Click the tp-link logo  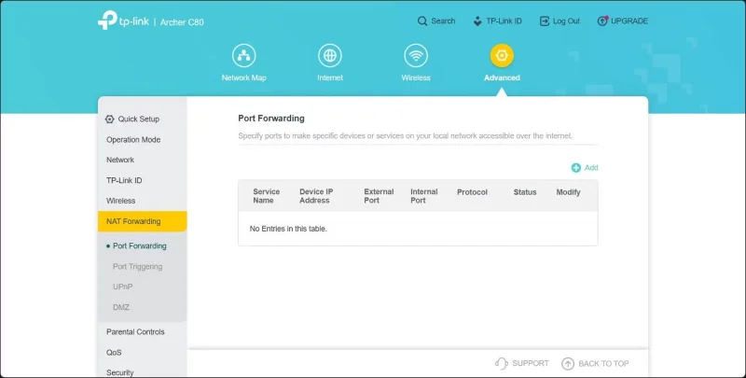[124, 21]
